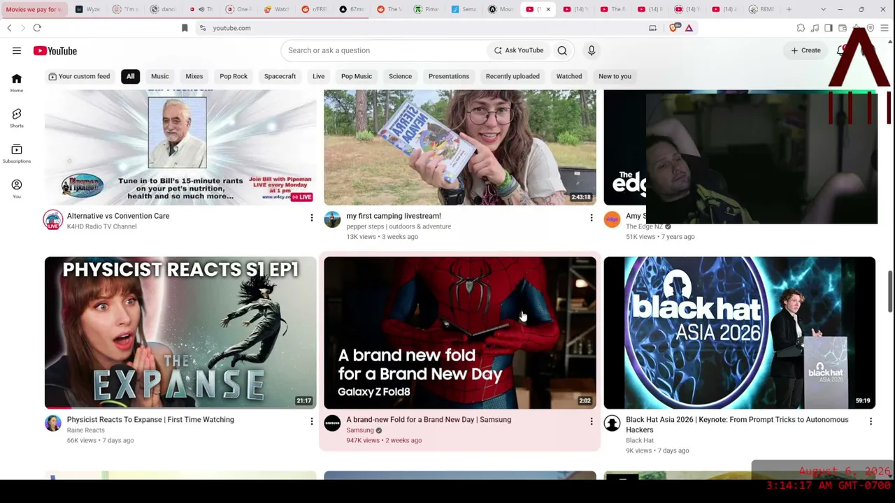Select the Music filter chip
895x503 pixels.
click(160, 76)
